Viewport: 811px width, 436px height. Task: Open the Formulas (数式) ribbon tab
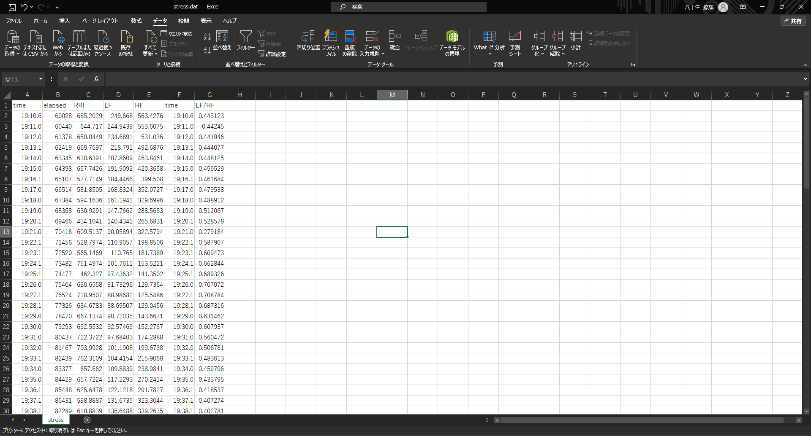tap(136, 21)
